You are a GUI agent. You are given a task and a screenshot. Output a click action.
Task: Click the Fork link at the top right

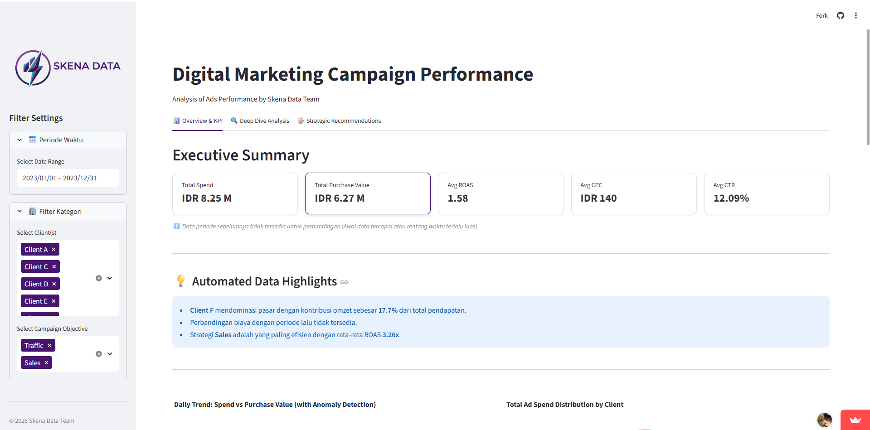coord(821,15)
